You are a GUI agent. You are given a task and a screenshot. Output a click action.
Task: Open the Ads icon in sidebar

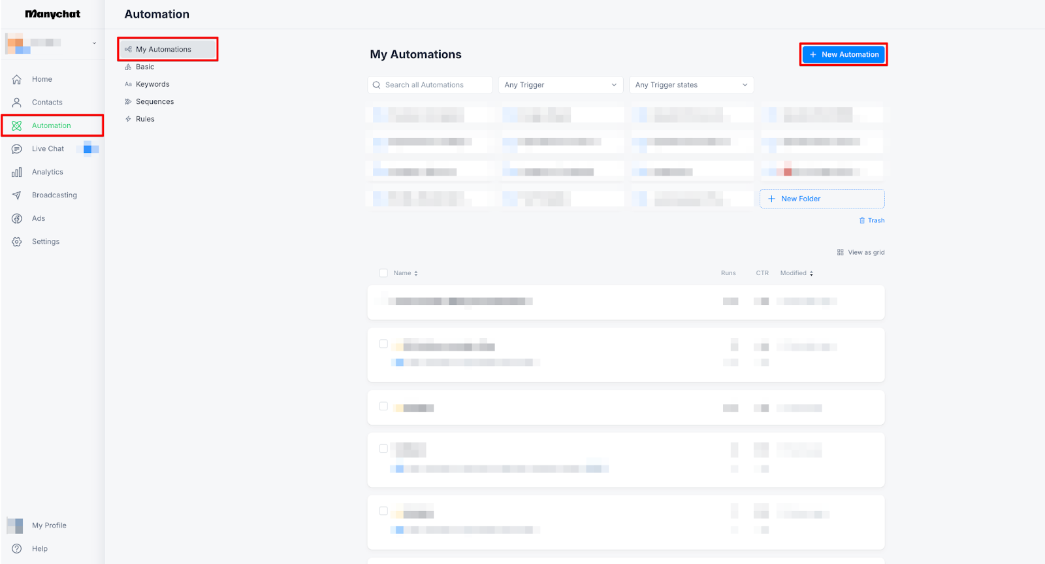coord(17,218)
